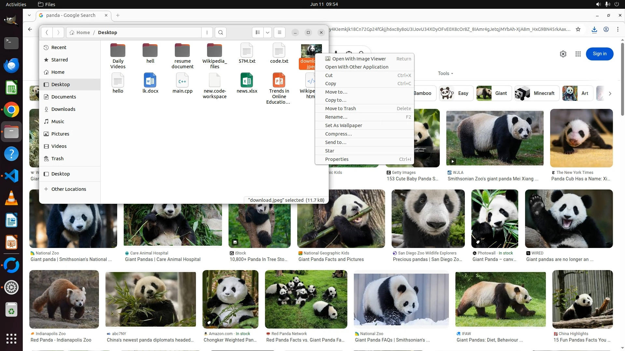Expand view options dropdown arrow in Files

(268, 32)
